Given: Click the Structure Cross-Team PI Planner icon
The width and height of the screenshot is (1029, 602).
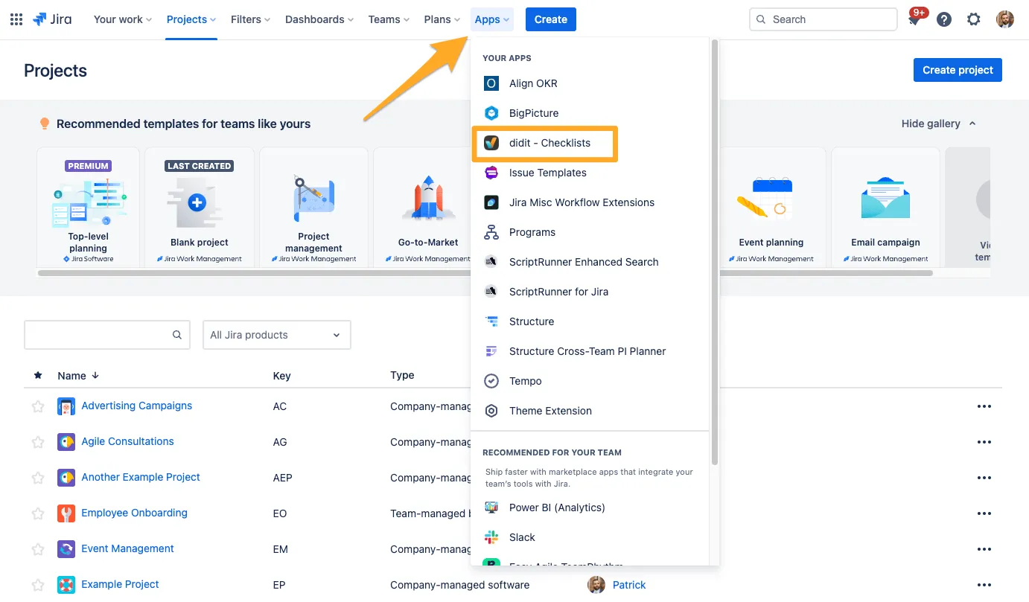Looking at the screenshot, I should (x=491, y=351).
